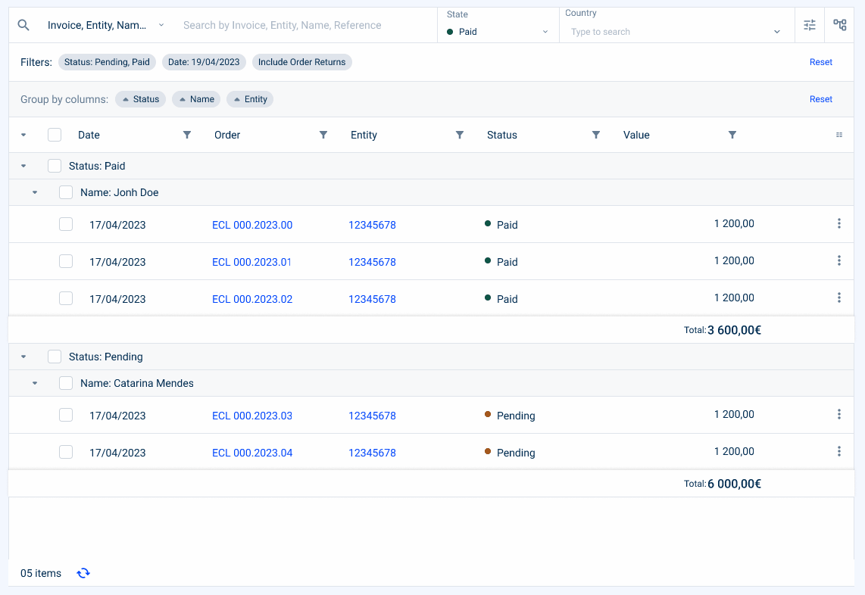This screenshot has height=595, width=865.
Task: Focus the search by invoice input
Action: pyautogui.click(x=306, y=26)
